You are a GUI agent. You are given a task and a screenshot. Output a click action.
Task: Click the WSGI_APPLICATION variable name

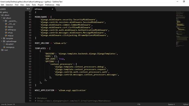(45, 90)
